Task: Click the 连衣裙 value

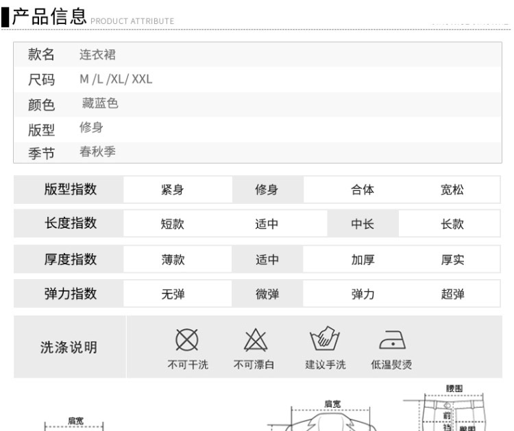Action: [98, 55]
